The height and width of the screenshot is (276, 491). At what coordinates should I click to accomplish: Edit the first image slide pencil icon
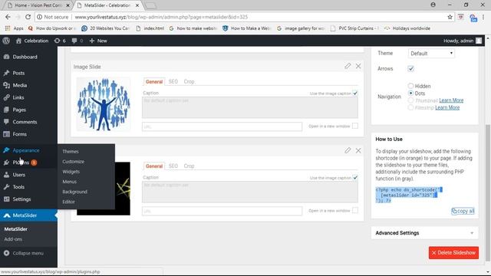pos(348,66)
